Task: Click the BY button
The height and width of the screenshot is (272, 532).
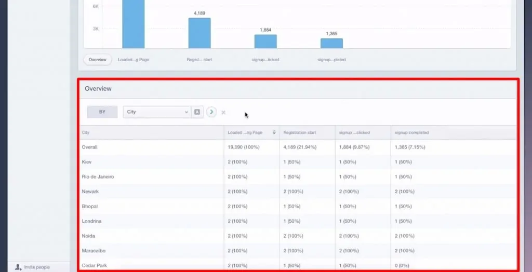Action: pos(102,112)
